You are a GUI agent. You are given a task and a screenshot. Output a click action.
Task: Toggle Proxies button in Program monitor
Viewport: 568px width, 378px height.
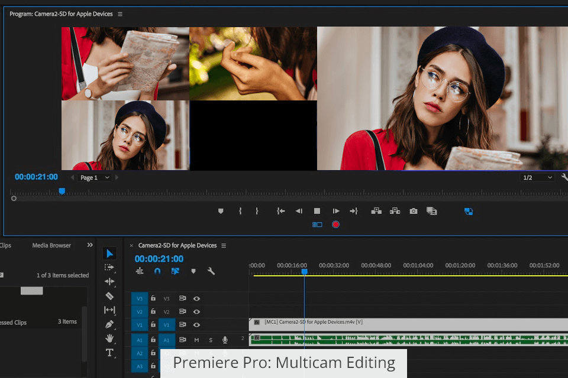tap(469, 211)
